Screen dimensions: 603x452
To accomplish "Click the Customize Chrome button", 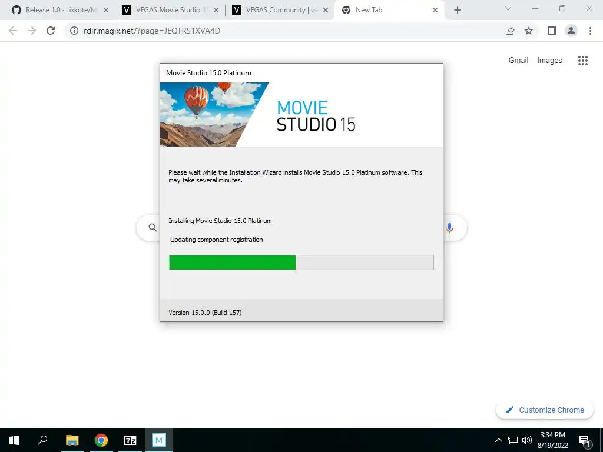I will (x=544, y=410).
